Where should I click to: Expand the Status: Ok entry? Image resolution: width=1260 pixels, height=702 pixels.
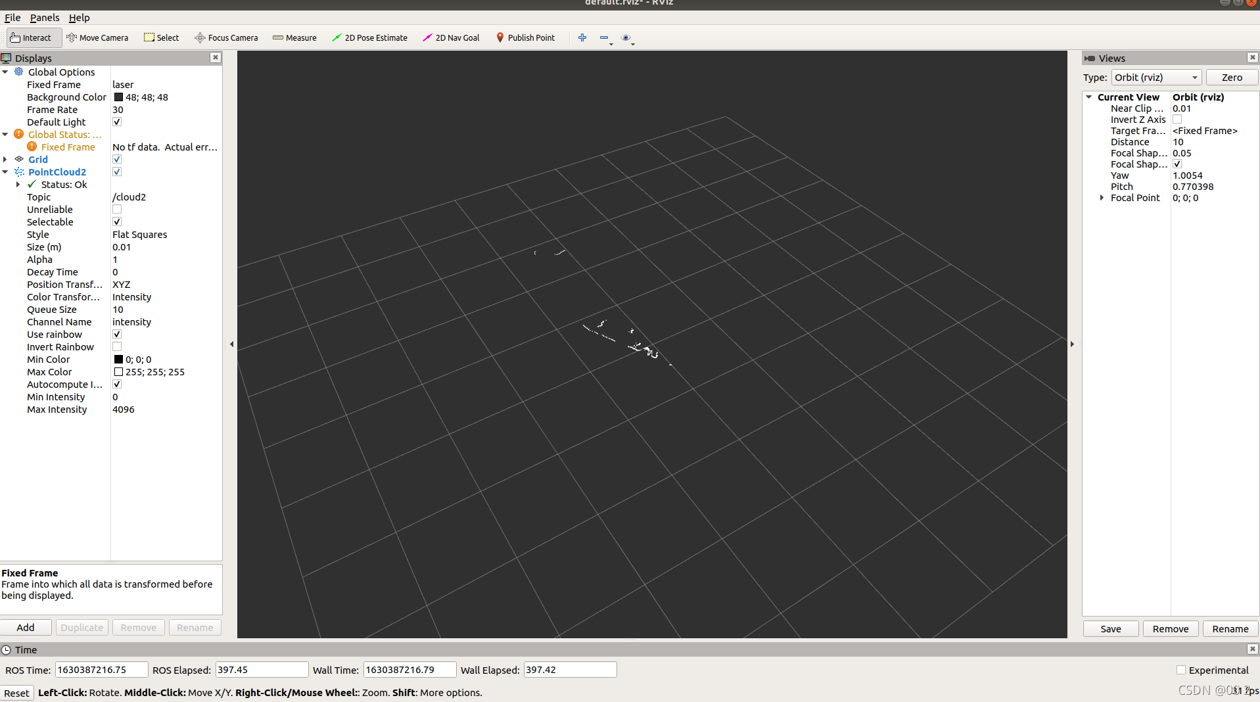point(18,184)
